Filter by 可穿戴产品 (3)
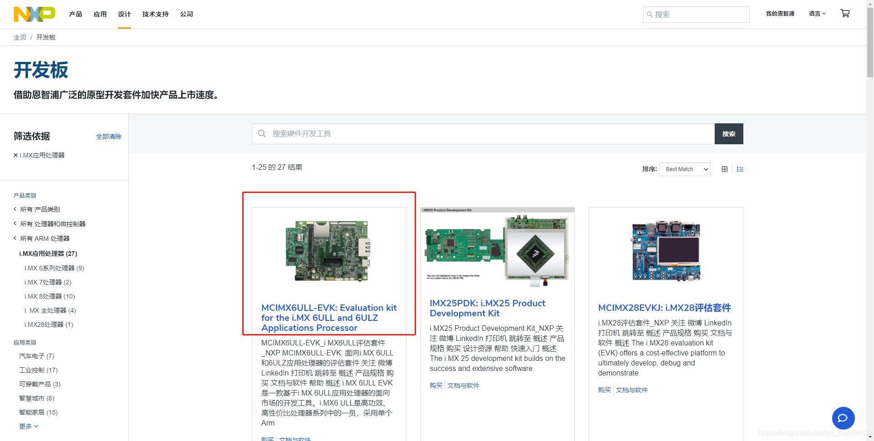This screenshot has width=874, height=441. tap(40, 384)
